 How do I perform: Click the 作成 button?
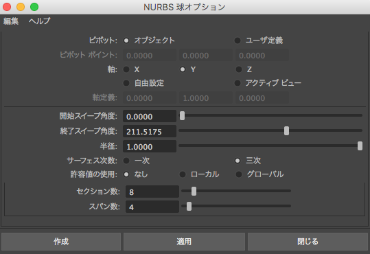pyautogui.click(x=61, y=242)
